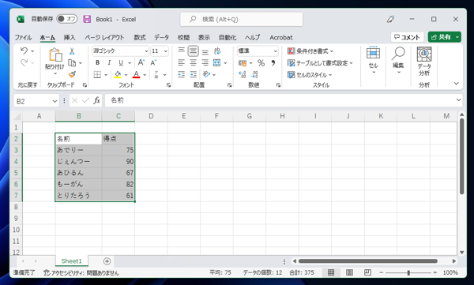Apply yellow fill color bucket
Viewport: 474px width, 285px height.
click(x=118, y=75)
